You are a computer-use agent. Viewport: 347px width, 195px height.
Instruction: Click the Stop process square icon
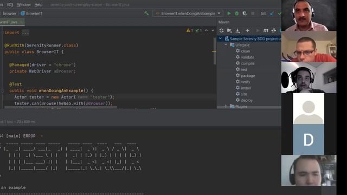tap(253, 14)
